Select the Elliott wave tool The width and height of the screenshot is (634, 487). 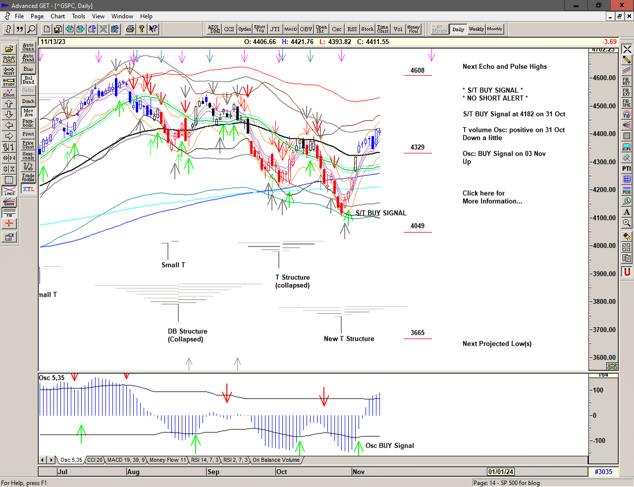coord(9,93)
